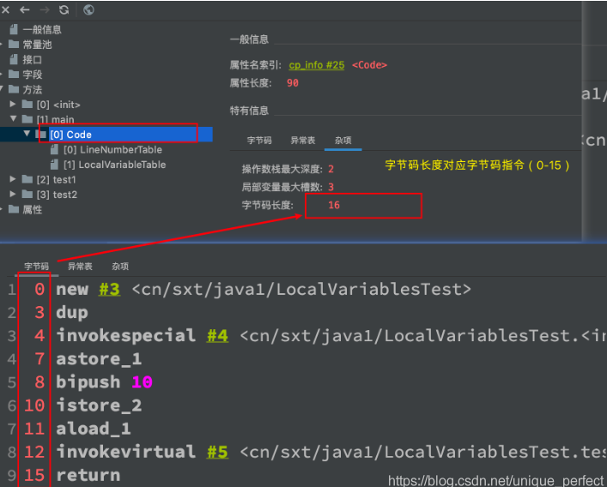Click the 字段 folder icon

tap(14, 75)
